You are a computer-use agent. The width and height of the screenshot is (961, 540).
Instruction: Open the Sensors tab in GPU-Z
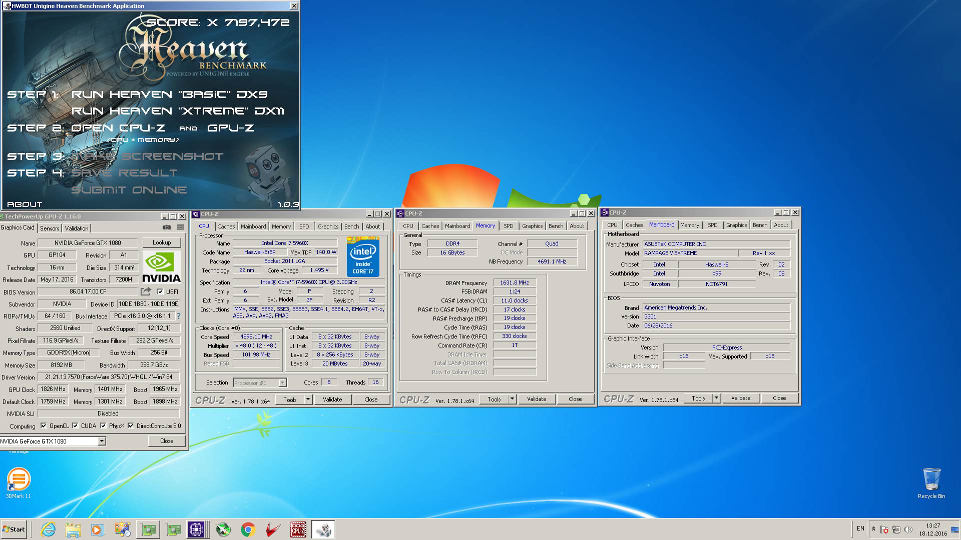pos(50,228)
